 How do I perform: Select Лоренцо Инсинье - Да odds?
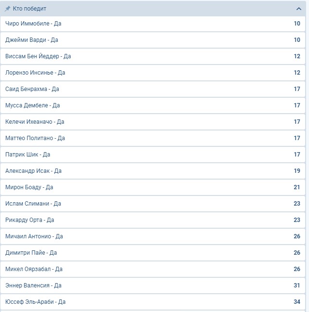point(153,73)
